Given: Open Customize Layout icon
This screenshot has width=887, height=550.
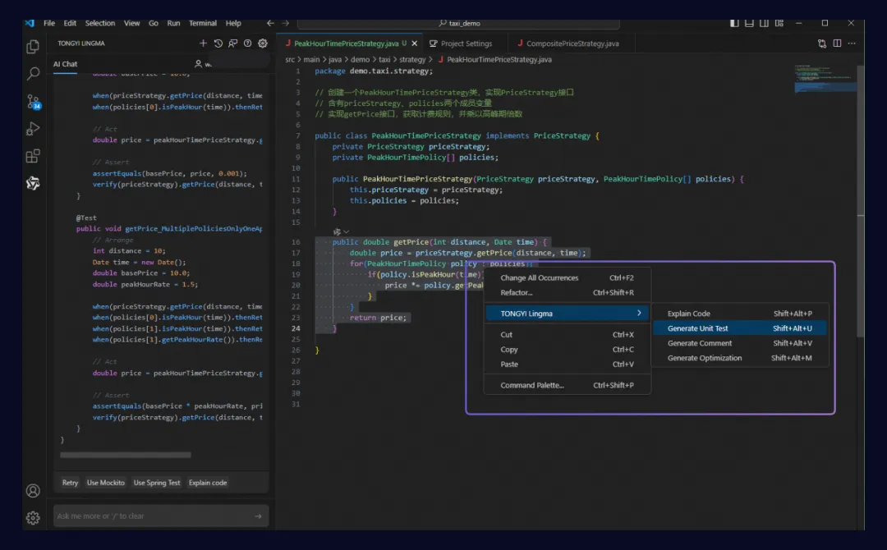Looking at the screenshot, I should click(779, 23).
